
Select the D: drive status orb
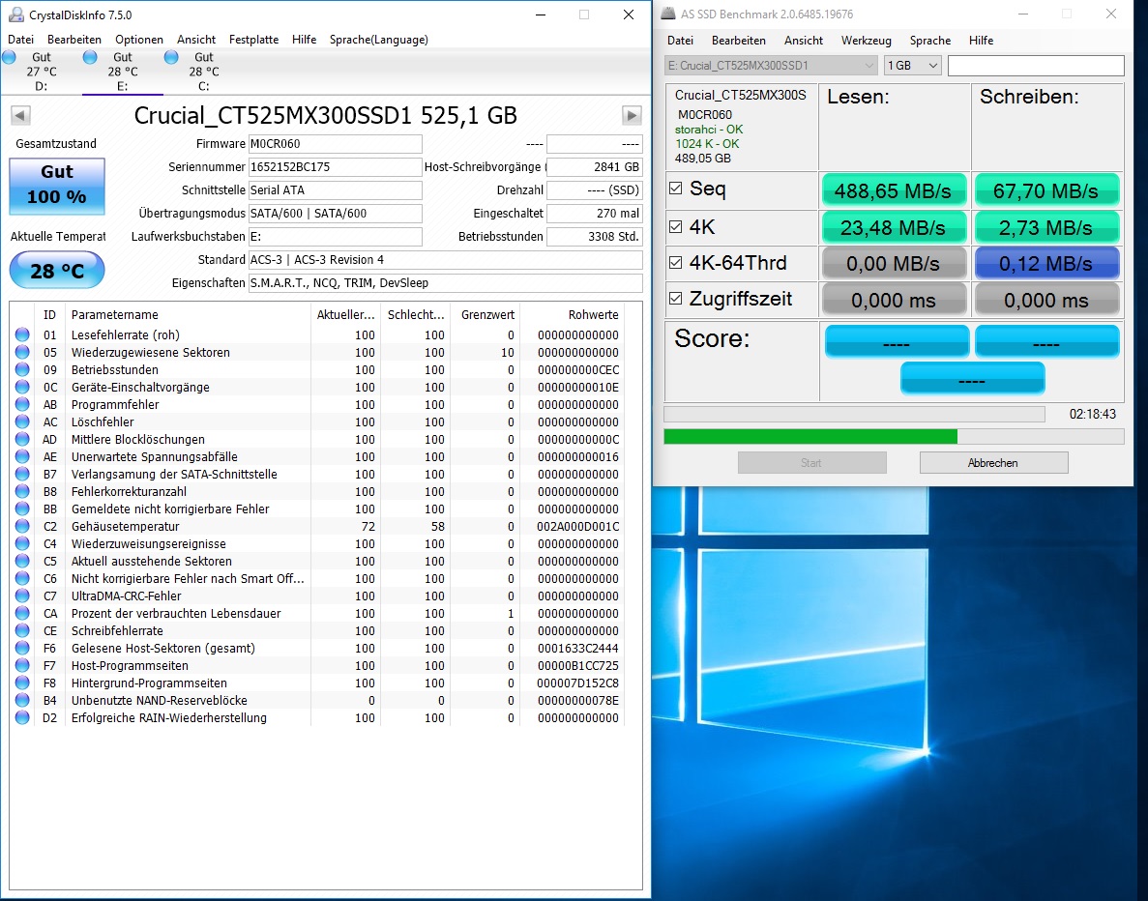tap(9, 57)
